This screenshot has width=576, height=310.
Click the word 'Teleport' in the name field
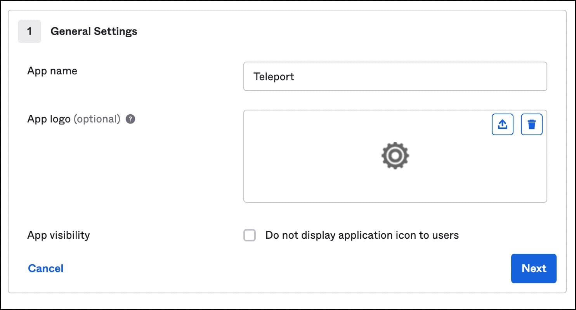click(274, 77)
